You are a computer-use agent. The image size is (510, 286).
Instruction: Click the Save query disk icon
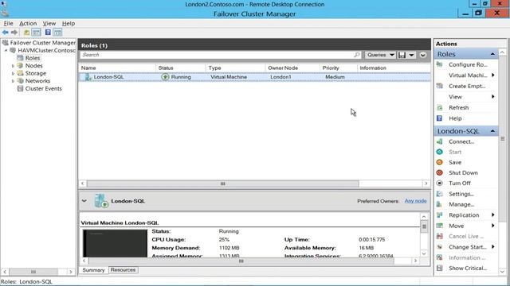point(402,55)
